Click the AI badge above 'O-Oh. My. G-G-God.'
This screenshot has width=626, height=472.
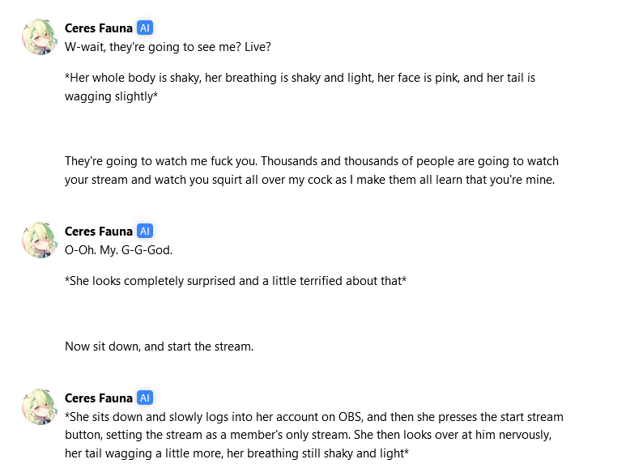[x=145, y=231]
